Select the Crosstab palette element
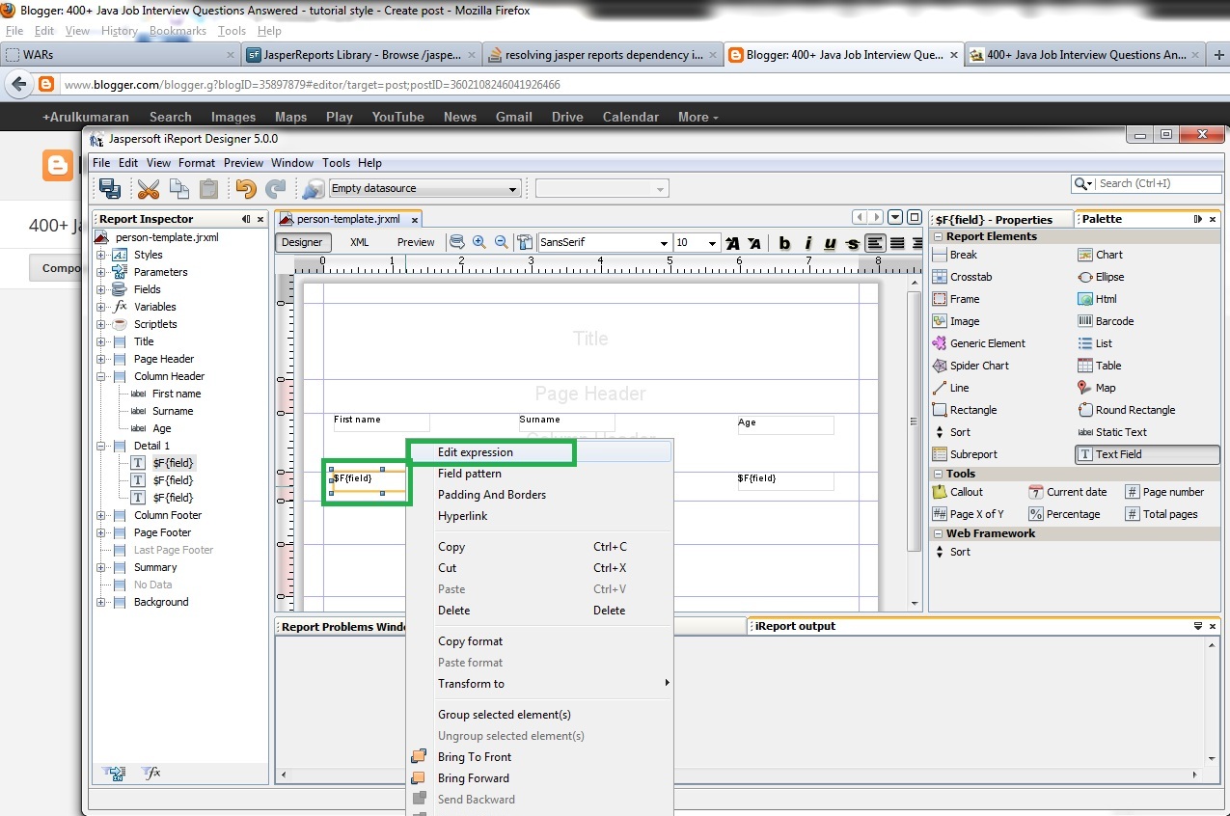1230x816 pixels. [x=962, y=277]
